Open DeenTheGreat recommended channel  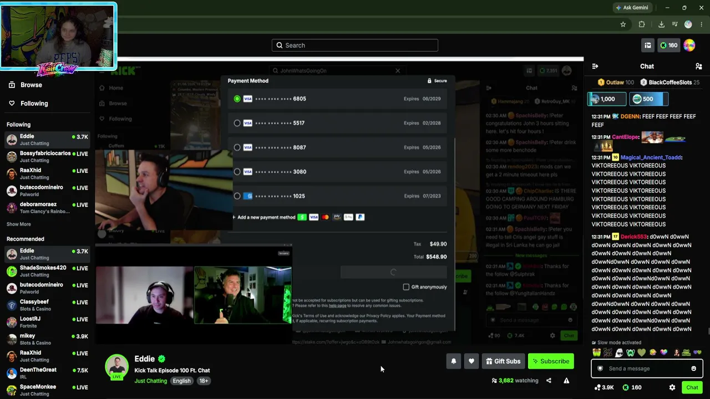click(x=47, y=373)
